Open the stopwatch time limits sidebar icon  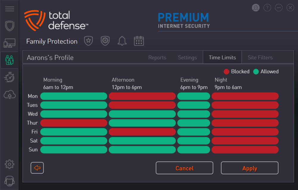tap(10, 77)
